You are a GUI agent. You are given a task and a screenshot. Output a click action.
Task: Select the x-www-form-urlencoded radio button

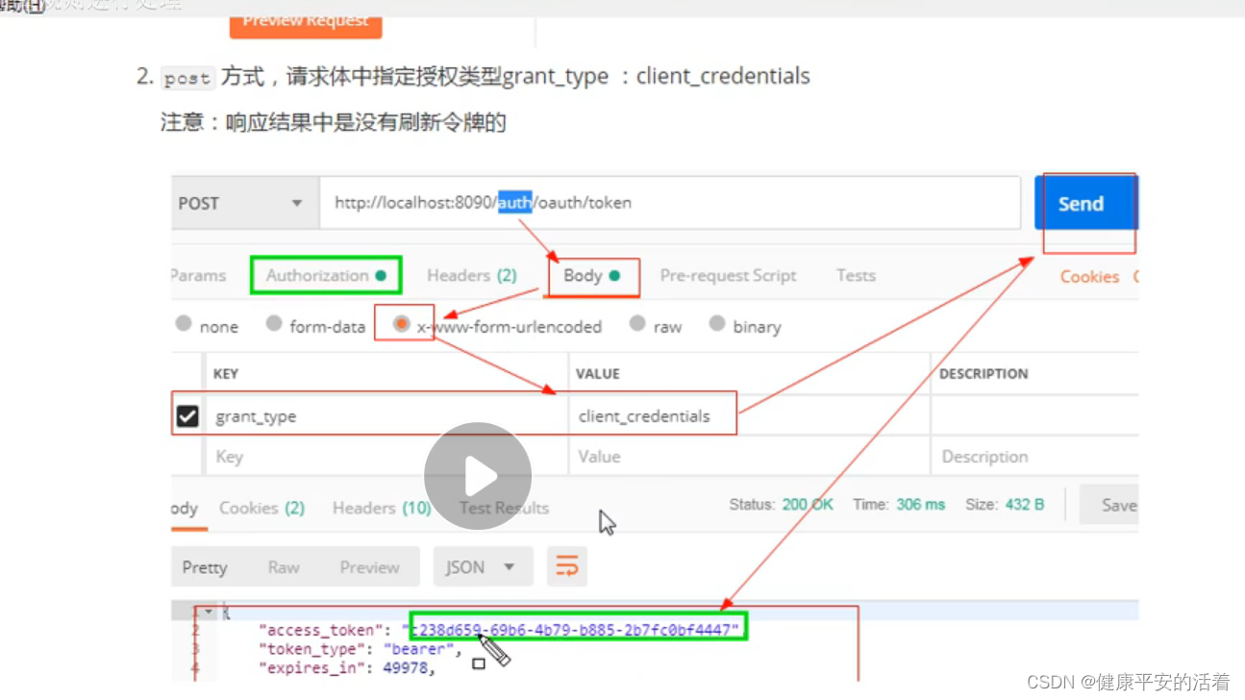click(402, 324)
